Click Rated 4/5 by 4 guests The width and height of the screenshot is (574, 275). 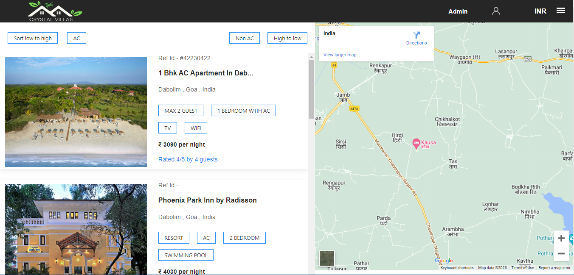(188, 159)
